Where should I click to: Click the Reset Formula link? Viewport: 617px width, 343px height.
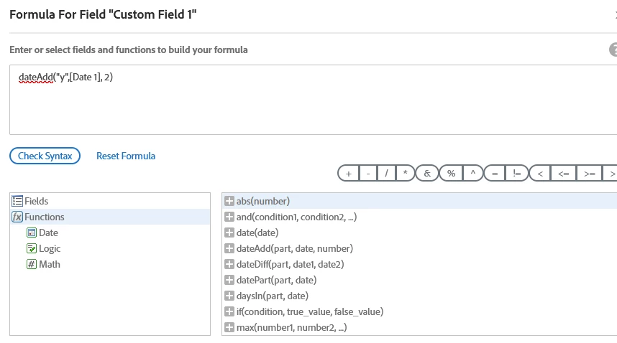(126, 156)
